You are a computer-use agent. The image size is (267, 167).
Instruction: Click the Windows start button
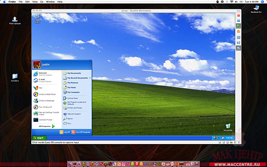[39, 138]
